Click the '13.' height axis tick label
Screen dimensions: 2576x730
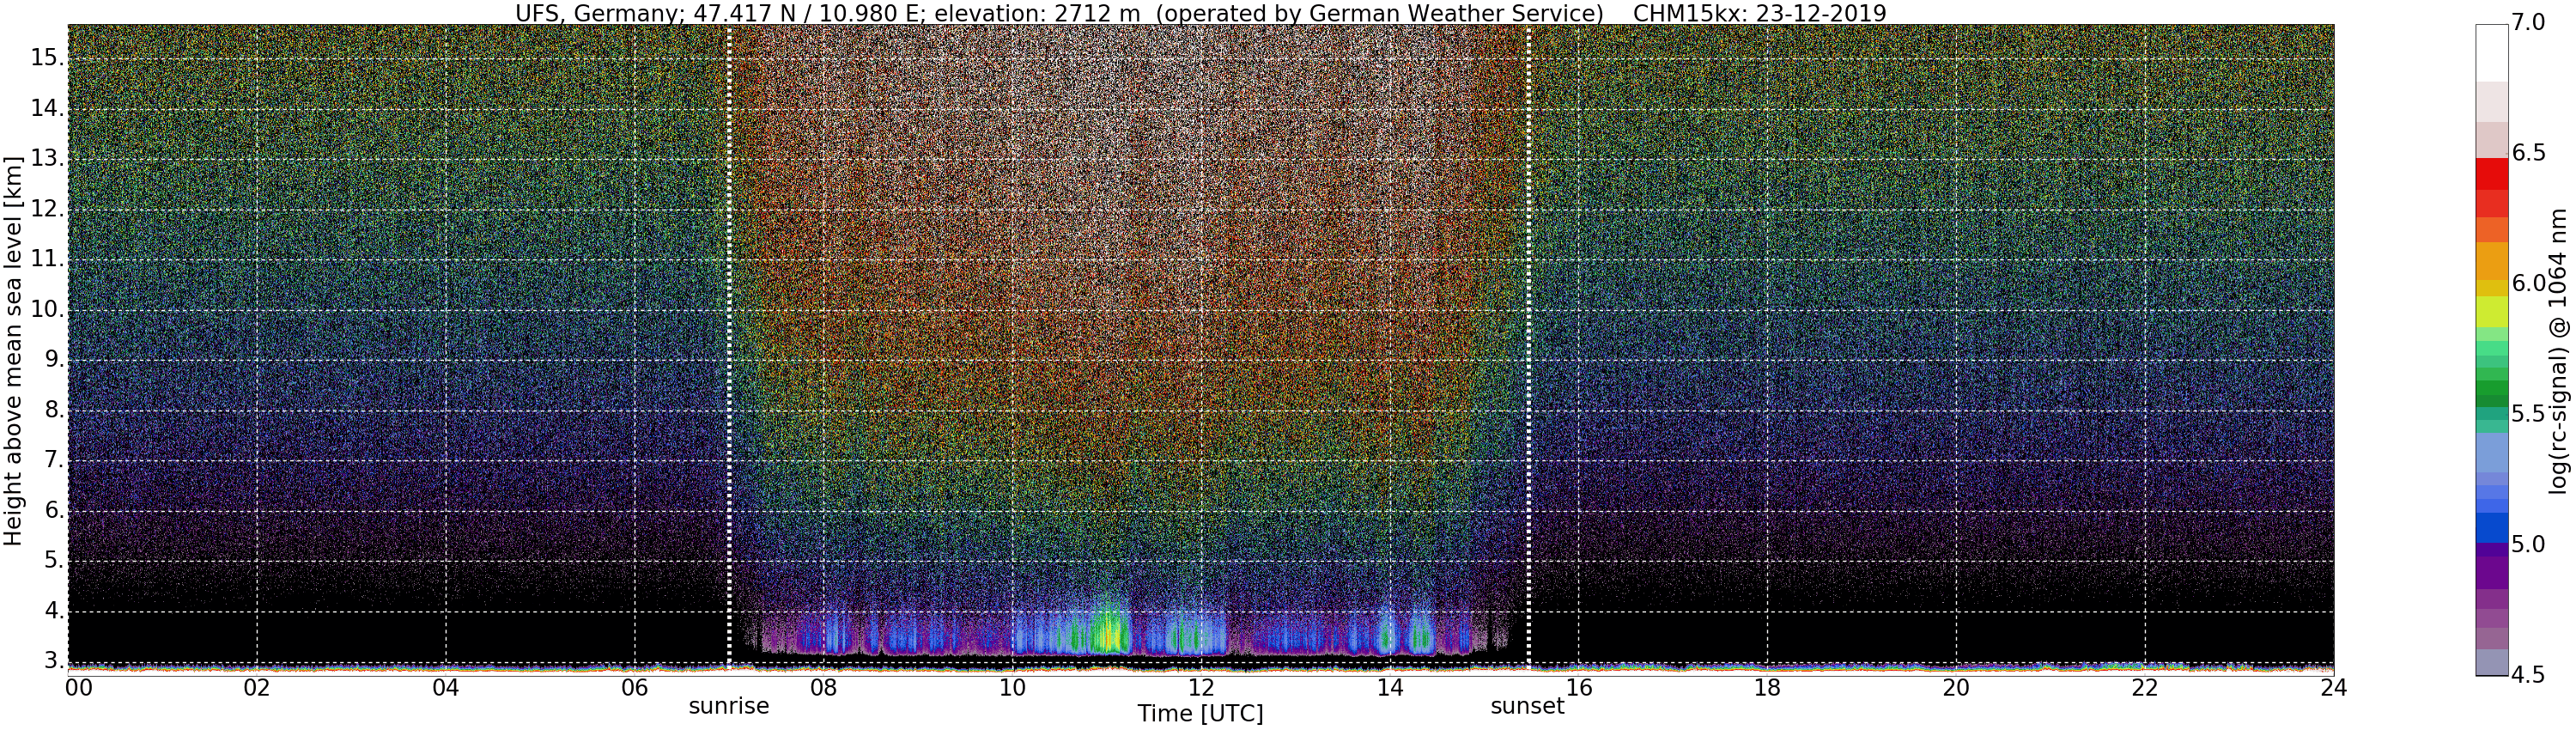[46, 159]
